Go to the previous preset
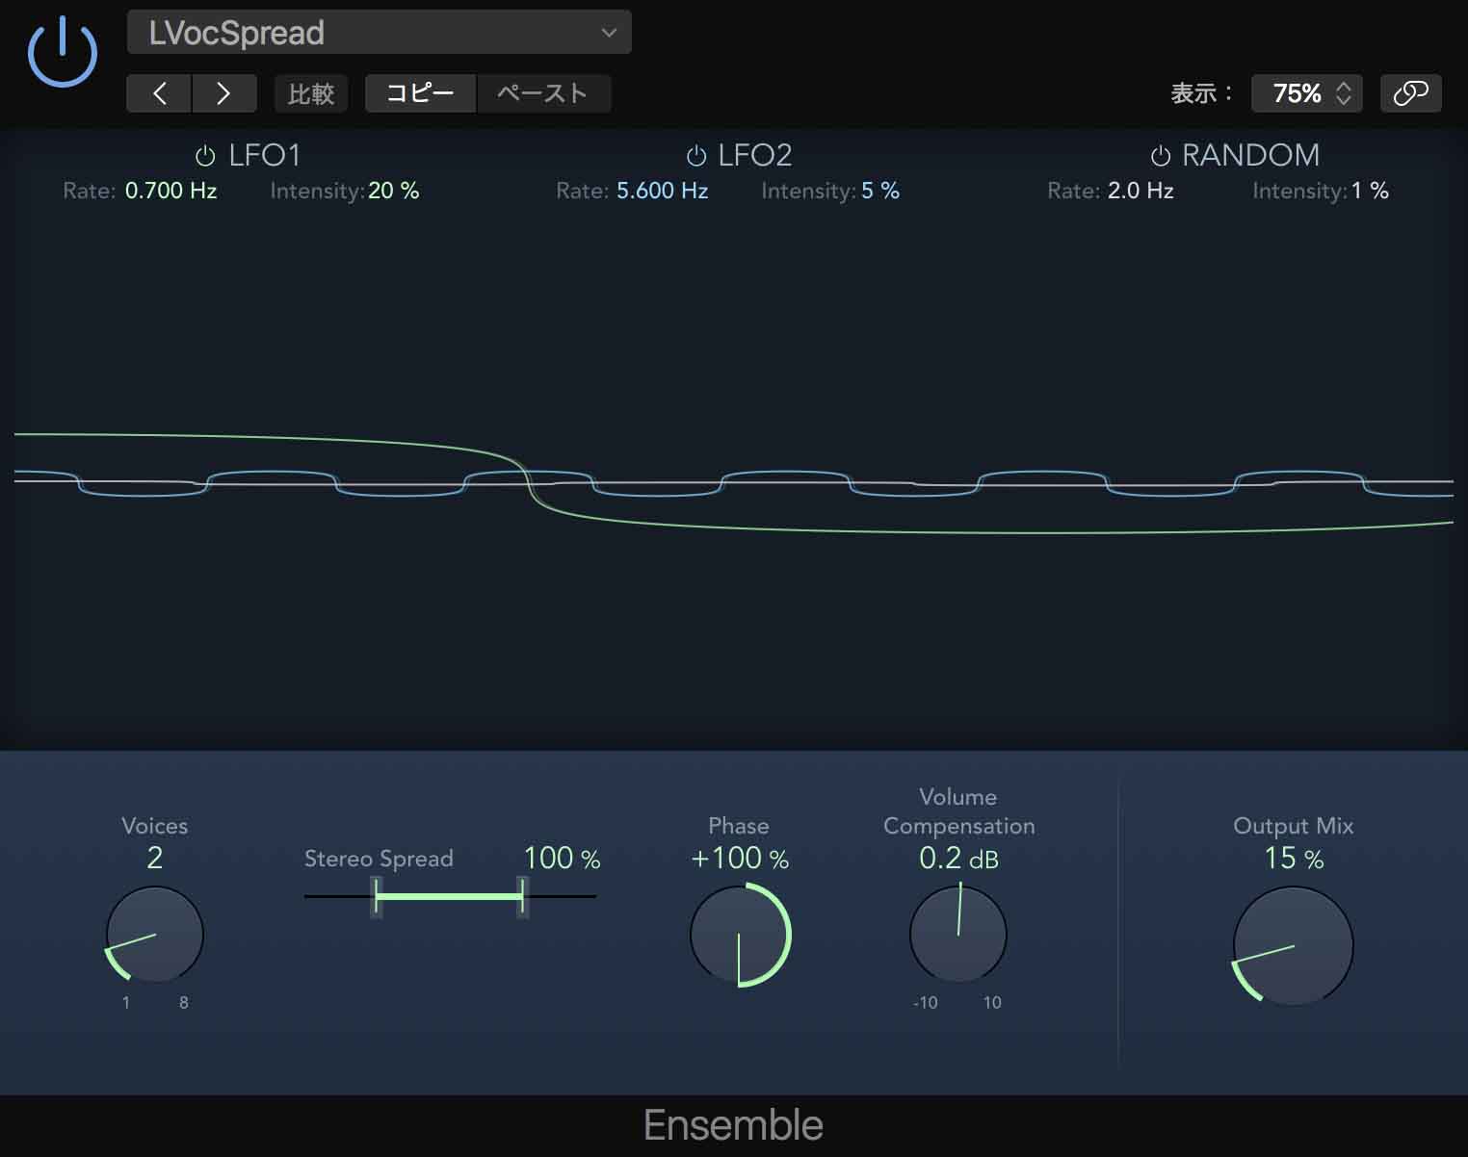This screenshot has height=1157, width=1468. click(x=159, y=93)
